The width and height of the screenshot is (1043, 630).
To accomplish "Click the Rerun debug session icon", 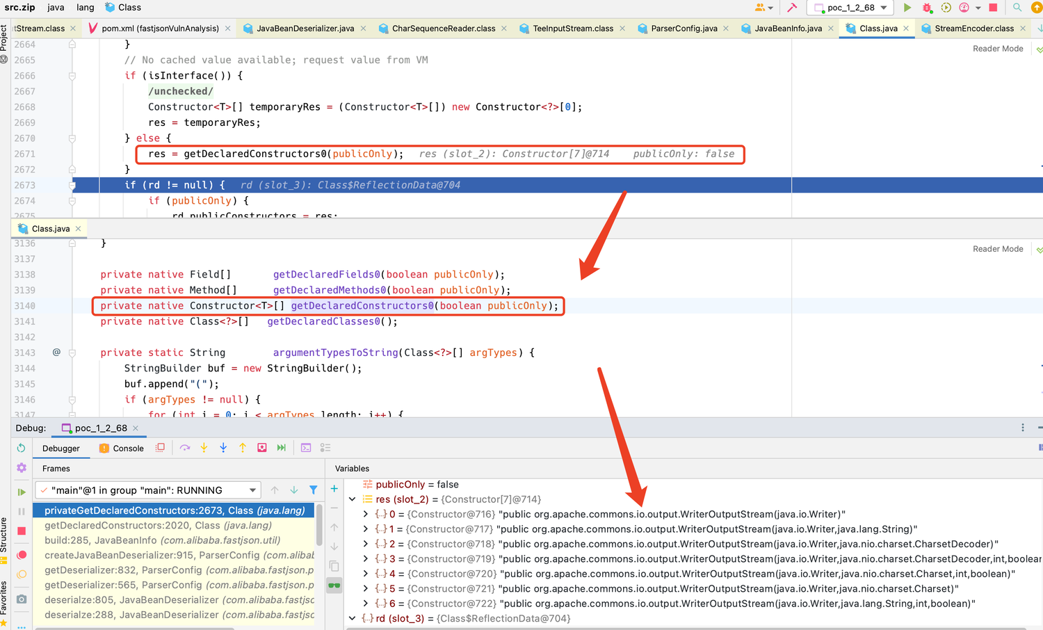I will (x=22, y=448).
